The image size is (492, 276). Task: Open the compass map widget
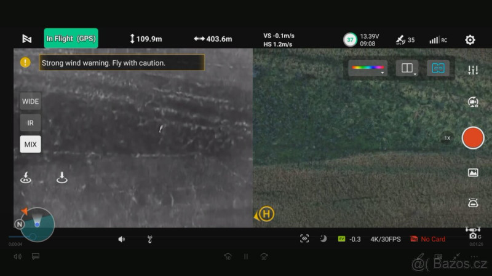[37, 224]
